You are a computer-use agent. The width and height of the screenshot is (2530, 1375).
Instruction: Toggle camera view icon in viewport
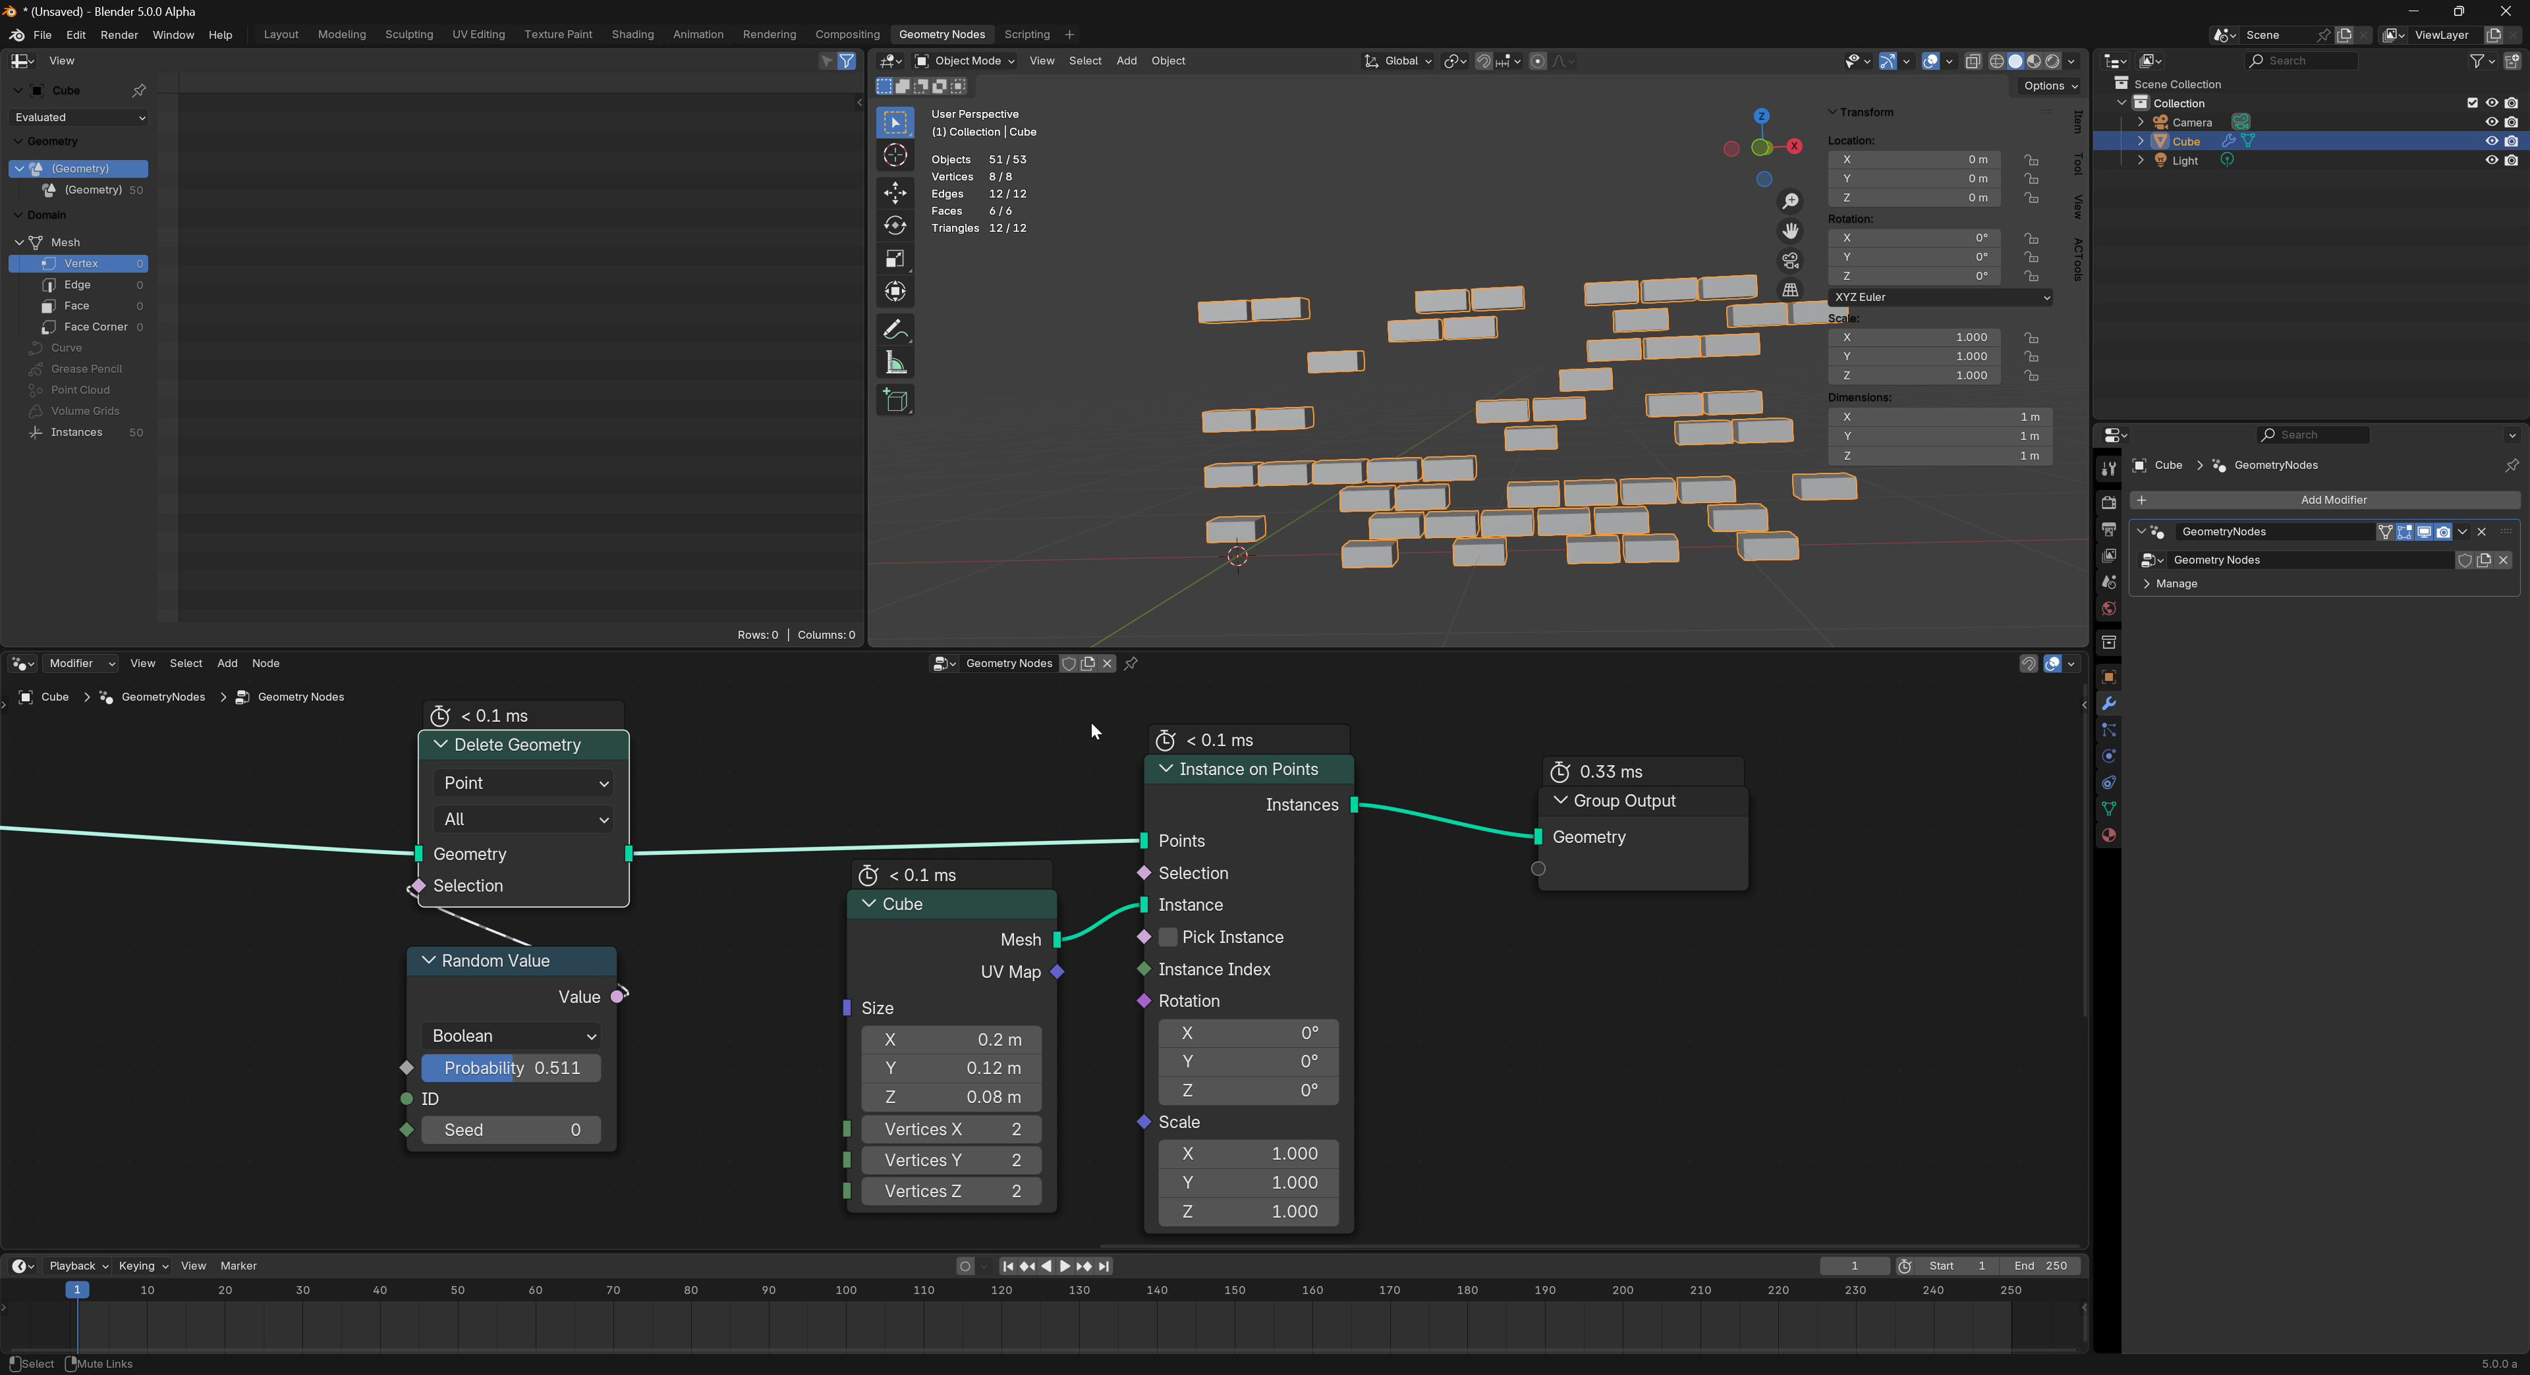(1791, 260)
